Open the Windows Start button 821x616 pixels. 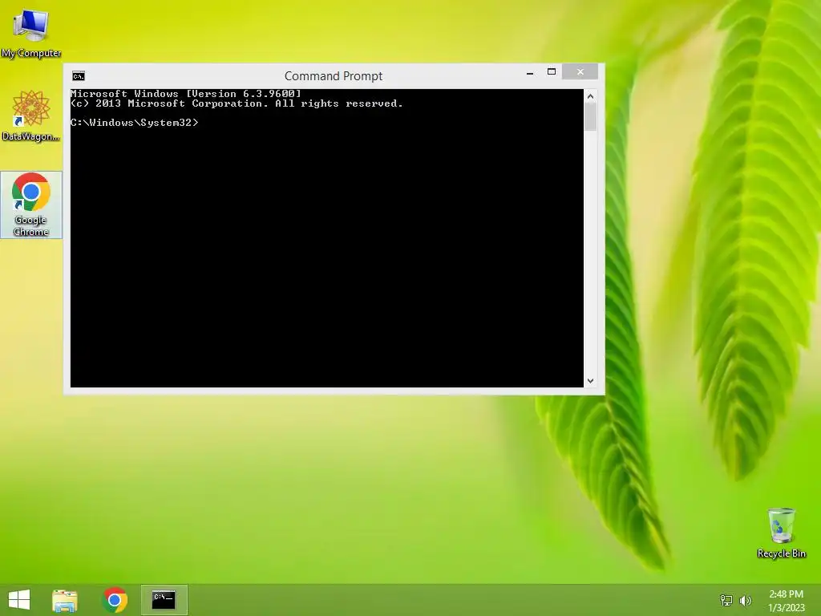[19, 600]
